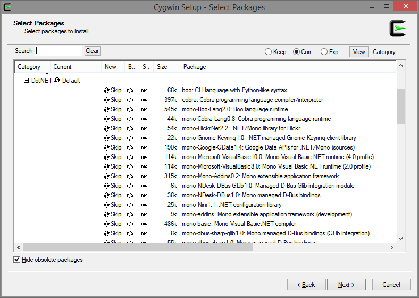Image resolution: width=419 pixels, height=298 pixels.
Task: Click the vertical scrollbar down arrow
Action: [400, 239]
